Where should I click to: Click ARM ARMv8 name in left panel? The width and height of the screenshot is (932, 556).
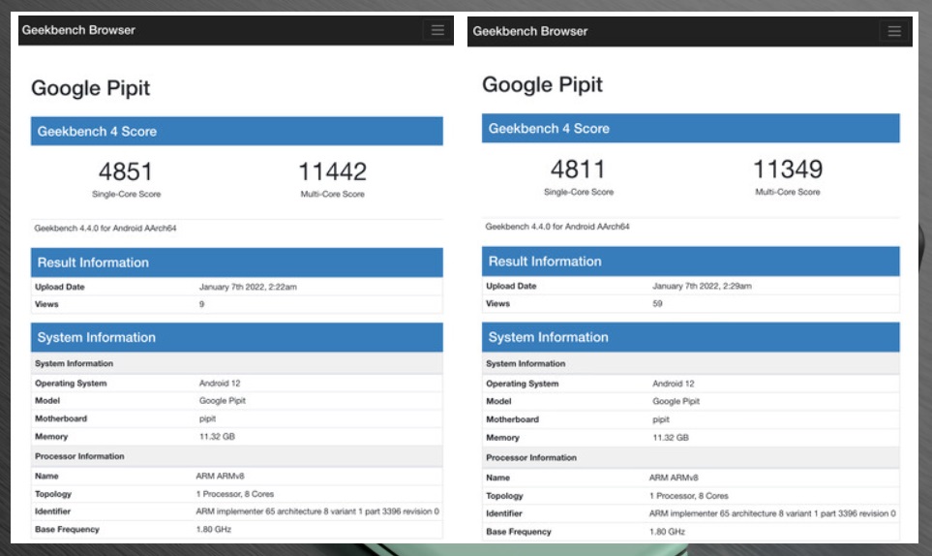(x=220, y=476)
